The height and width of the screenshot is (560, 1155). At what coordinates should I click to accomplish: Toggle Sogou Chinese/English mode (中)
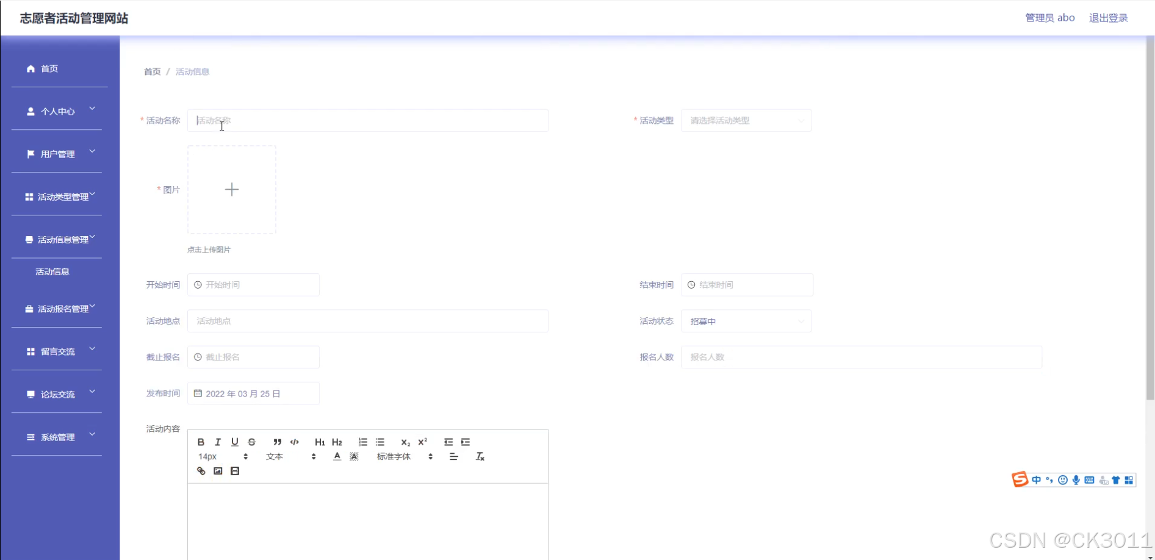pyautogui.click(x=1037, y=480)
